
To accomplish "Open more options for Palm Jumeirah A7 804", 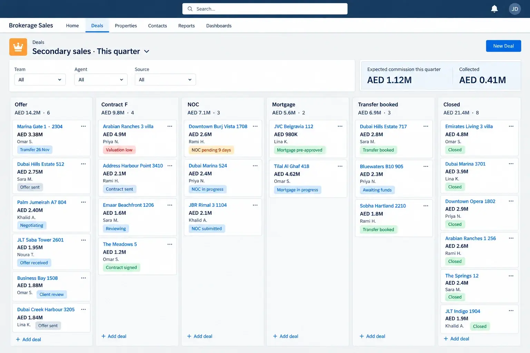I will [84, 202].
